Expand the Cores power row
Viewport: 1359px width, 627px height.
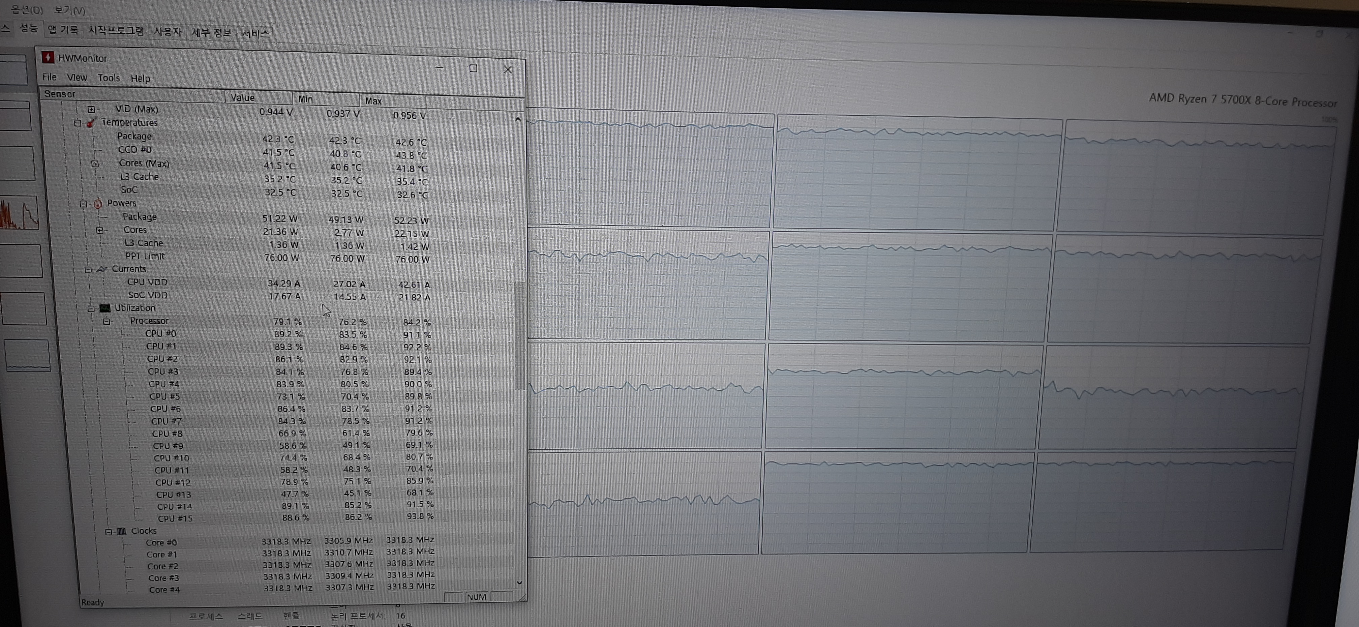coord(100,231)
